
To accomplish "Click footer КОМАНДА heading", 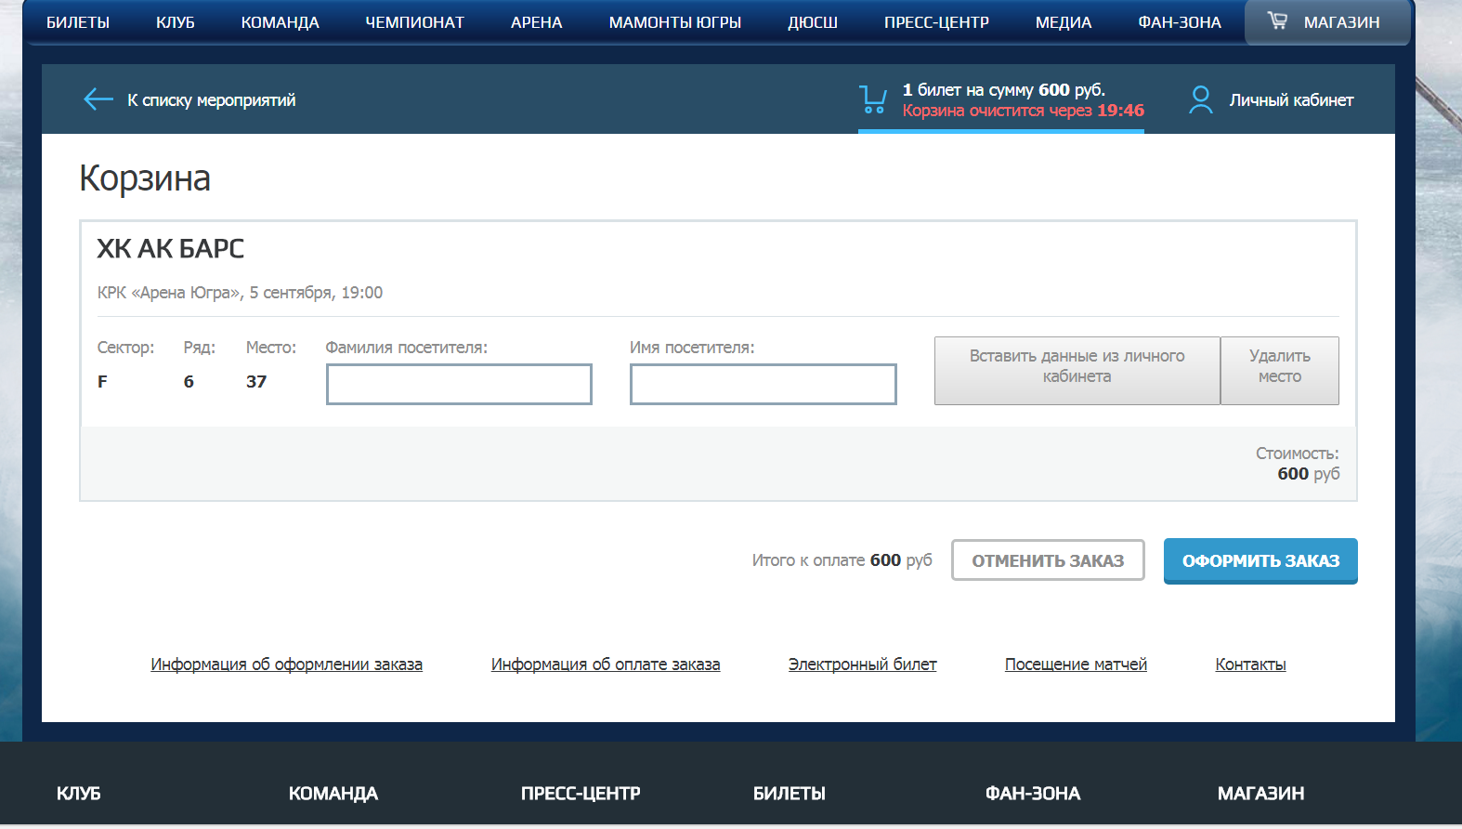I will coord(333,794).
